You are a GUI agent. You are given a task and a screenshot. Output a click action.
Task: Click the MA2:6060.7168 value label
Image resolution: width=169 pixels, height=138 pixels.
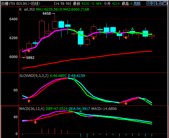click(76, 9)
